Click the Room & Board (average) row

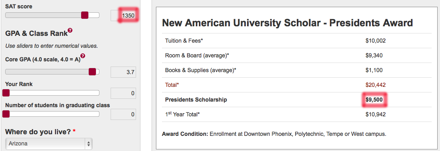(x=297, y=55)
